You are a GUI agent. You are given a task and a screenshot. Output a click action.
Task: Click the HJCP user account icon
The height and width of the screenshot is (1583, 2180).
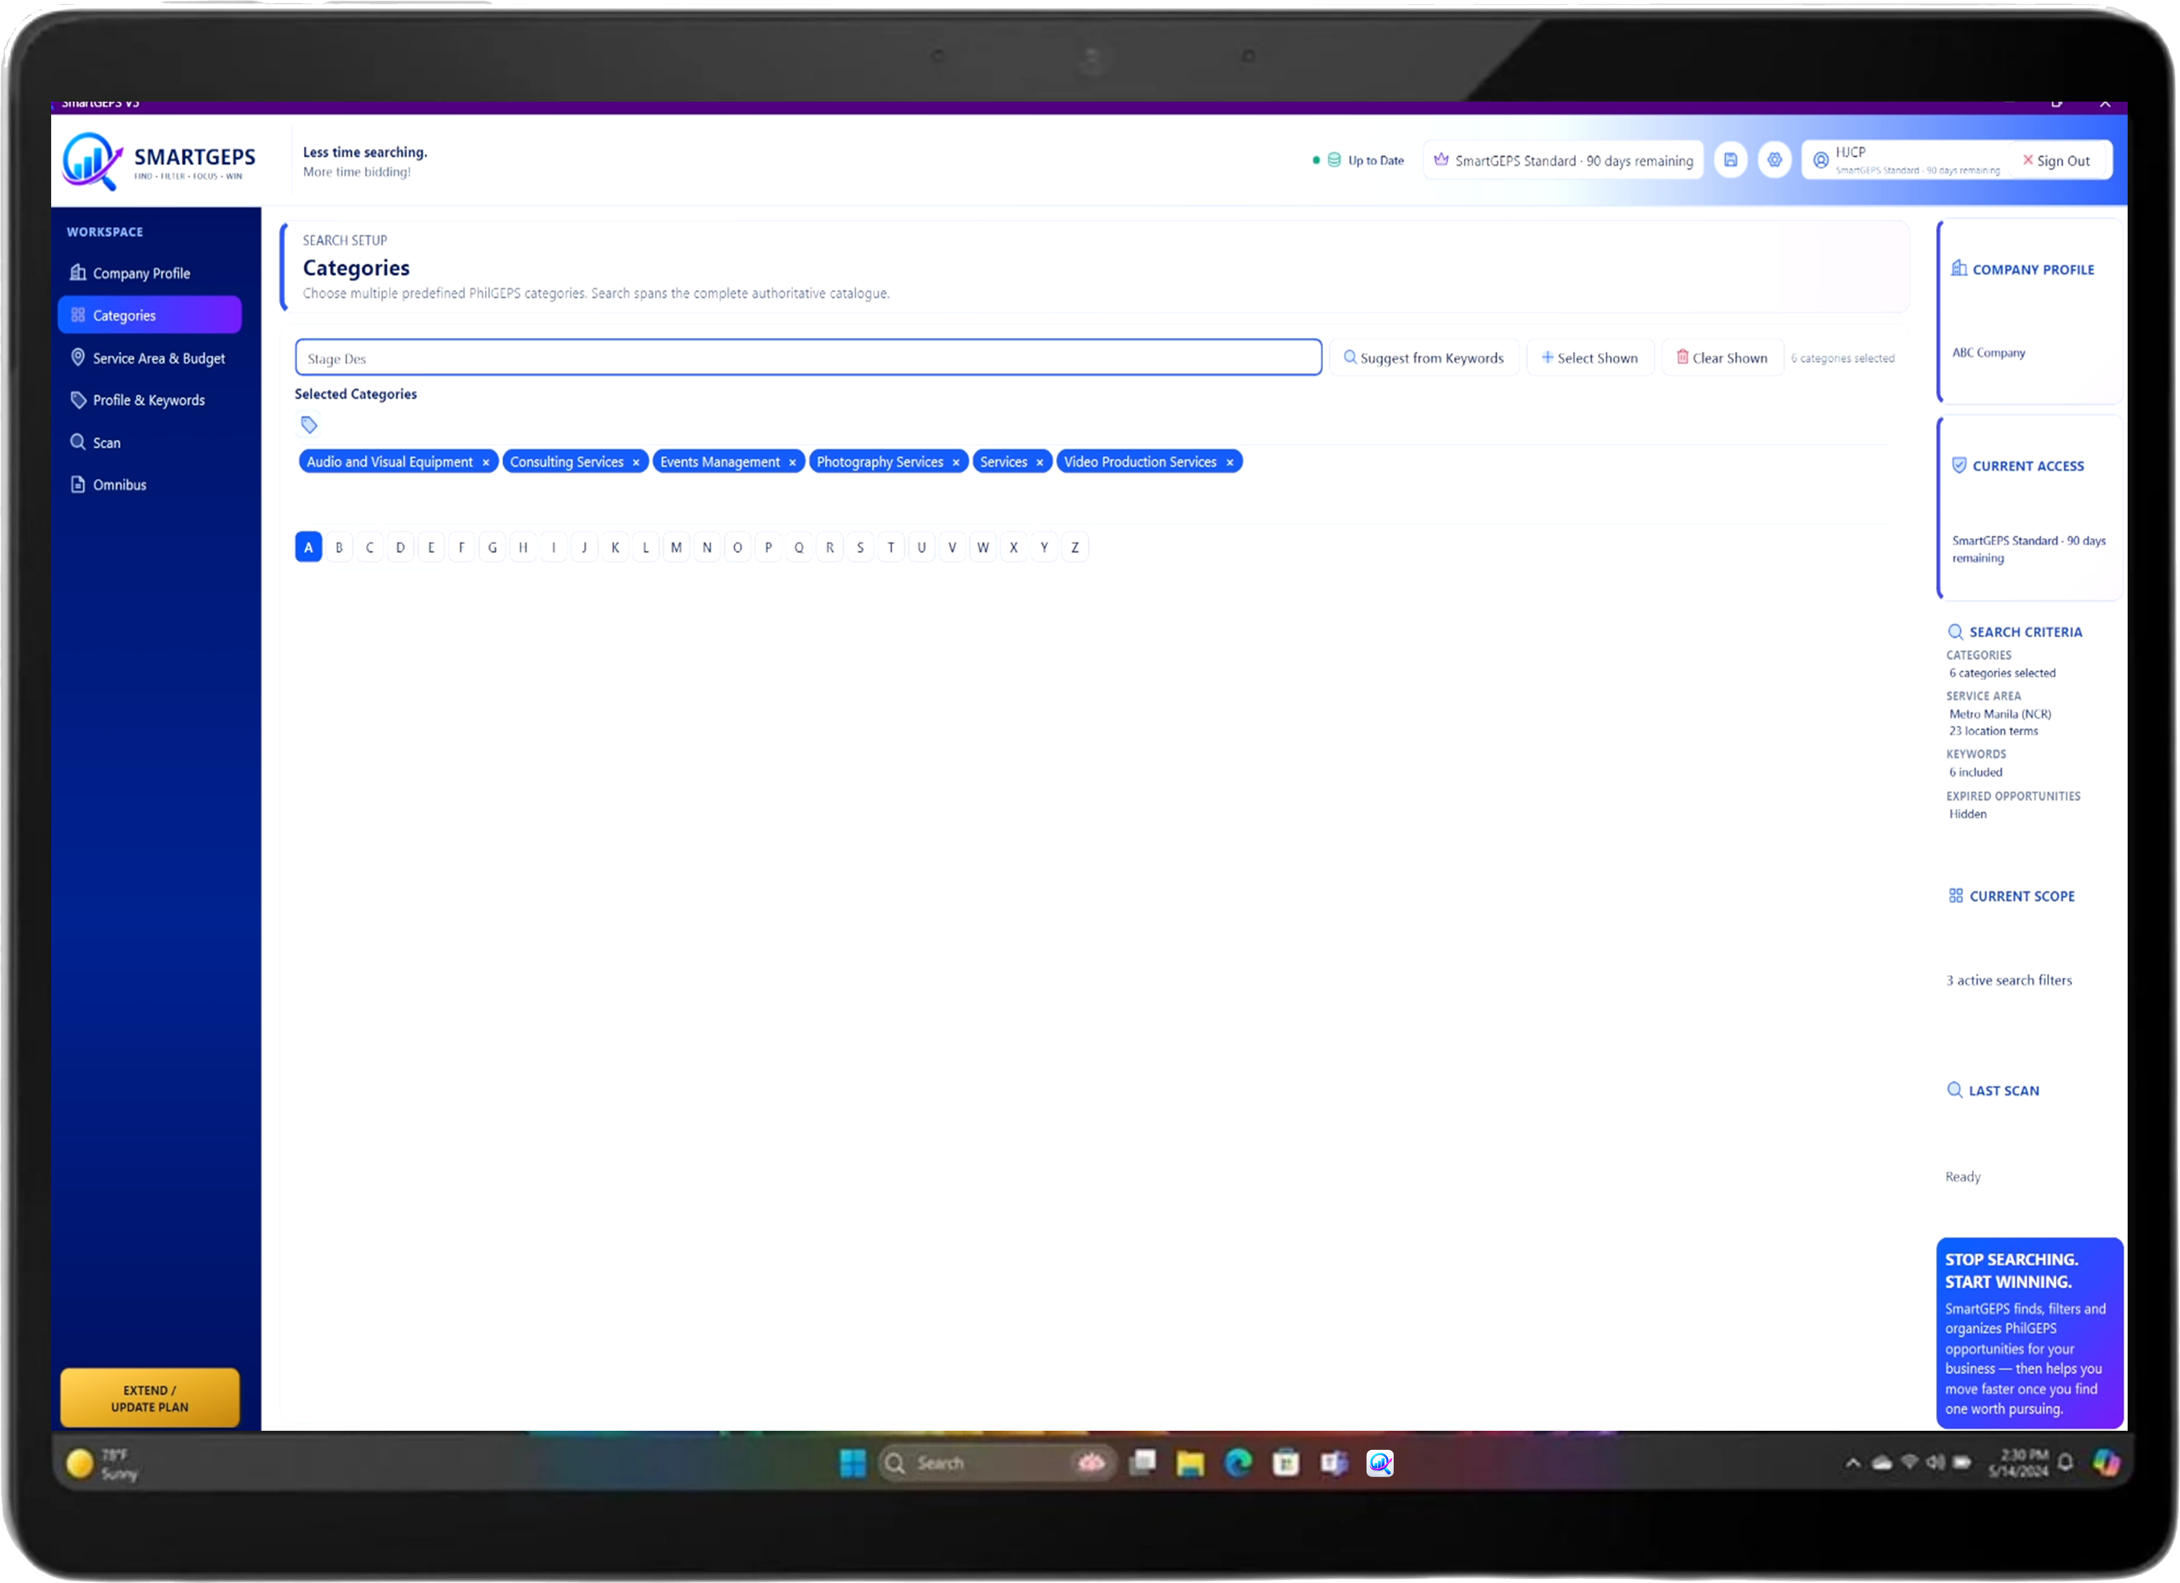[x=1821, y=161]
